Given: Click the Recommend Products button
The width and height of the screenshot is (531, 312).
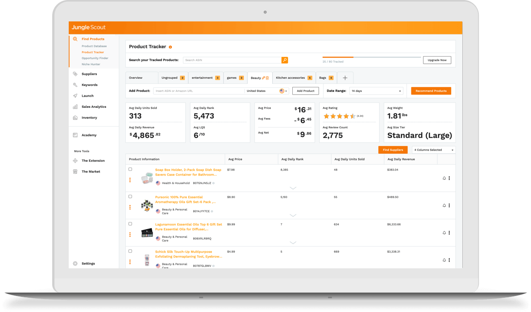Looking at the screenshot, I should pos(431,91).
